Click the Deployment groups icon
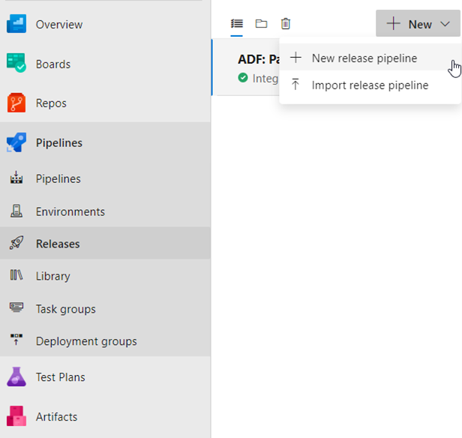The height and width of the screenshot is (438, 462). click(x=16, y=341)
